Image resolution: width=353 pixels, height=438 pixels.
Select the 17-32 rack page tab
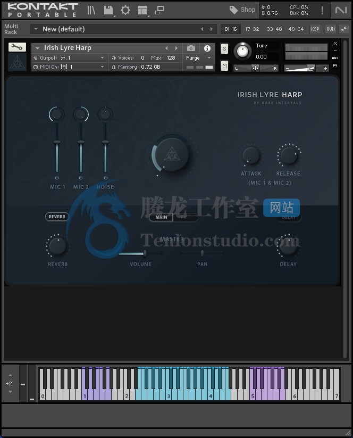[252, 29]
